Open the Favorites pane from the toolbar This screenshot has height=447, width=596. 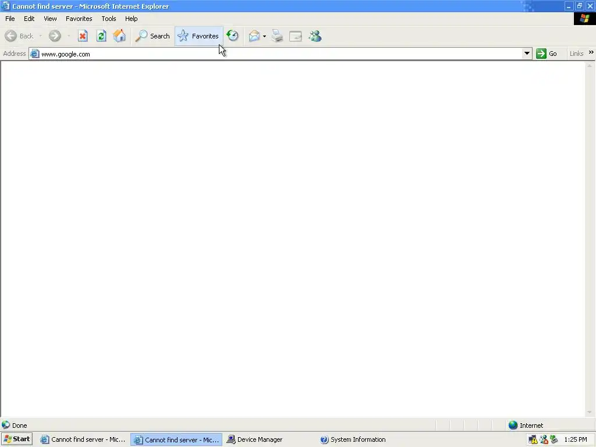[x=198, y=36]
